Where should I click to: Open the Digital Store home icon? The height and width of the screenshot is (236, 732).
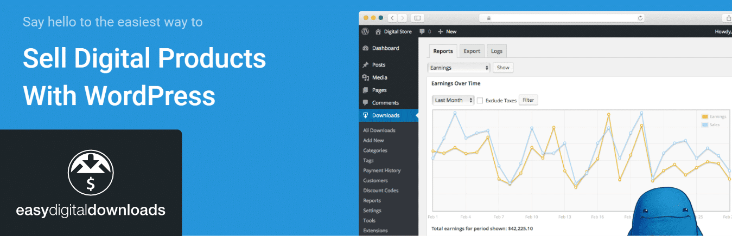[378, 32]
